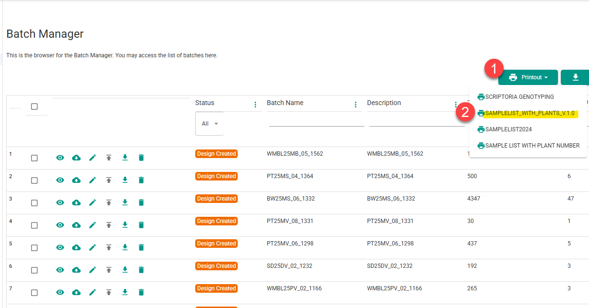Click the eye view icon for WMBL25MB_05_1562
Screen dimensions: 589x308
60,158
